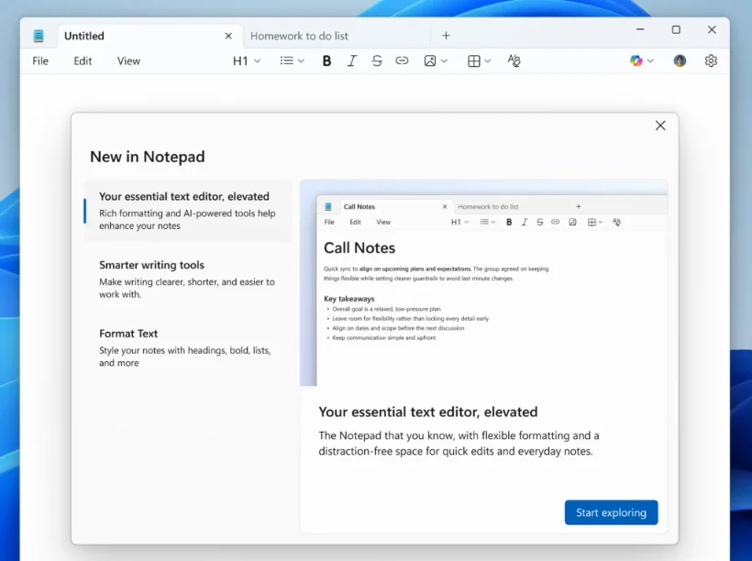Close the Untitled tab
This screenshot has width=752, height=561.
[228, 36]
